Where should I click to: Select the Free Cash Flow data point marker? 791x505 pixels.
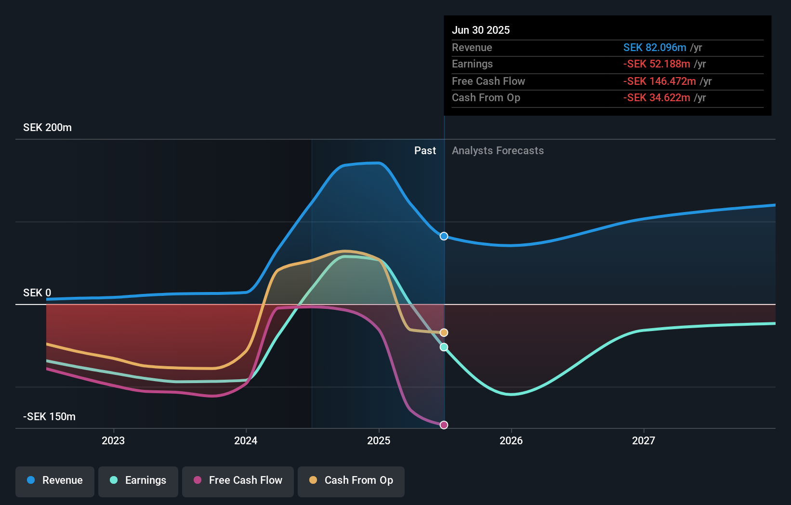(444, 425)
